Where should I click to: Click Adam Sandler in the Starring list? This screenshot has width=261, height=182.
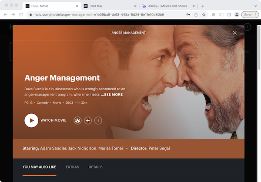click(x=53, y=148)
